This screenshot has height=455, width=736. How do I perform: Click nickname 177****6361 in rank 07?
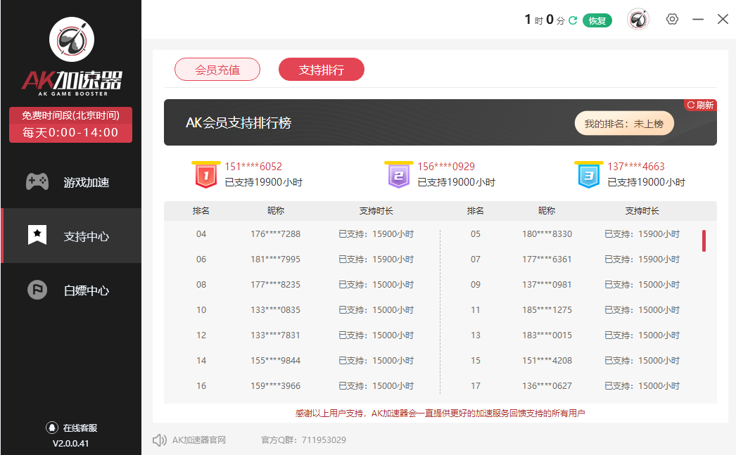(x=547, y=259)
